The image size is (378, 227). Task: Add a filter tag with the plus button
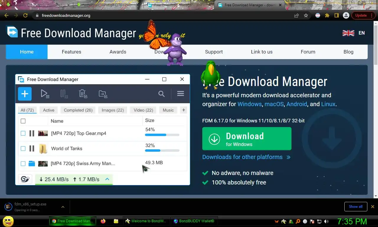[x=184, y=110]
